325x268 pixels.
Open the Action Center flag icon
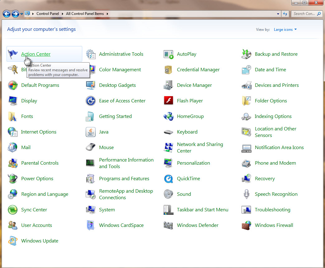pos(13,54)
